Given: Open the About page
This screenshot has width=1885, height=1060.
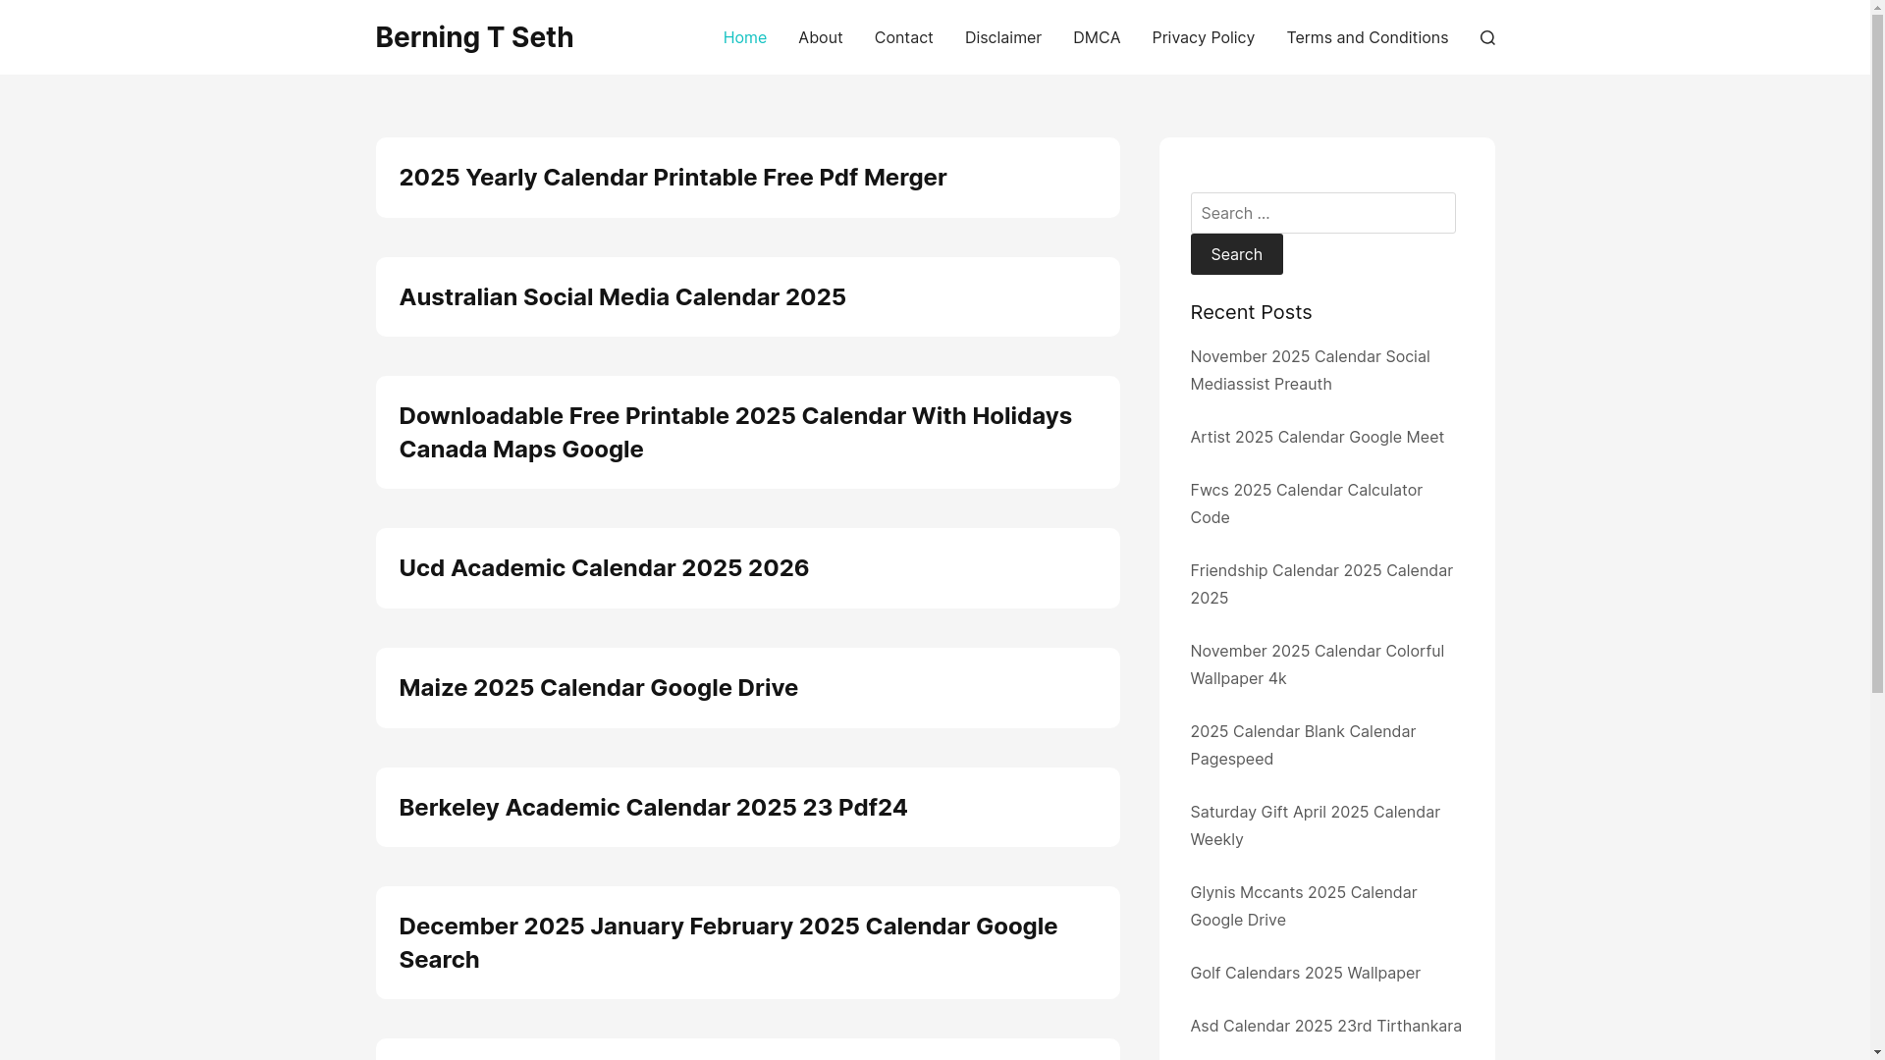Looking at the screenshot, I should pos(820,37).
